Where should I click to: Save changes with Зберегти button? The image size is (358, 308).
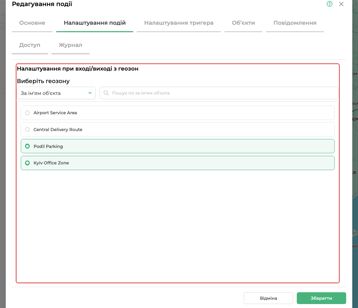(x=321, y=298)
